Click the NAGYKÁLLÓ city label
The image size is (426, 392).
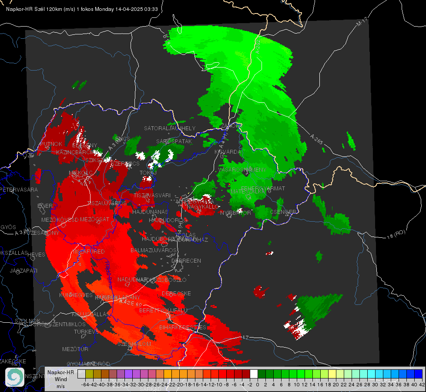coord(203,207)
